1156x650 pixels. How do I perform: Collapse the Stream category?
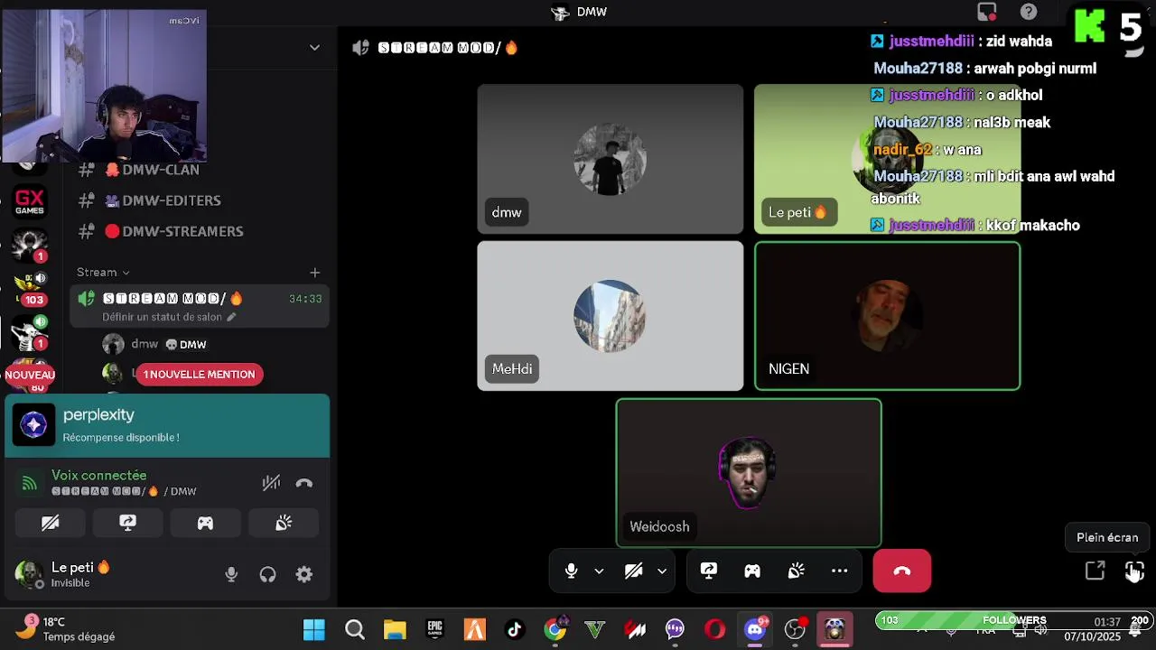[x=103, y=272]
